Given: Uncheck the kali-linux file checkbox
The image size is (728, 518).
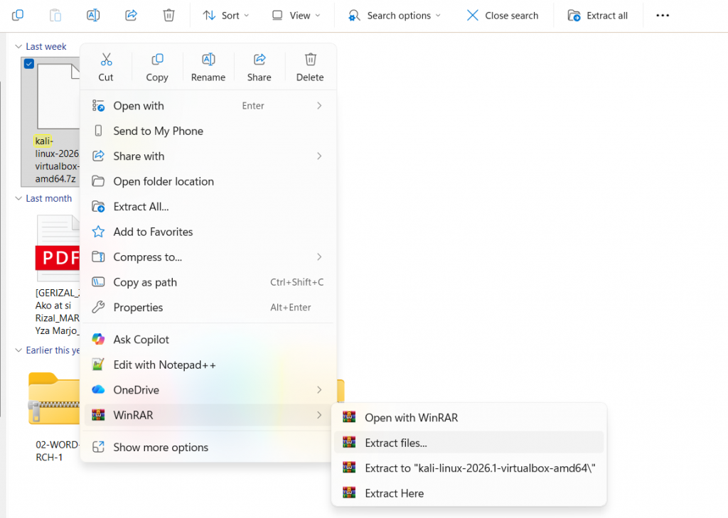Looking at the screenshot, I should coord(29,63).
